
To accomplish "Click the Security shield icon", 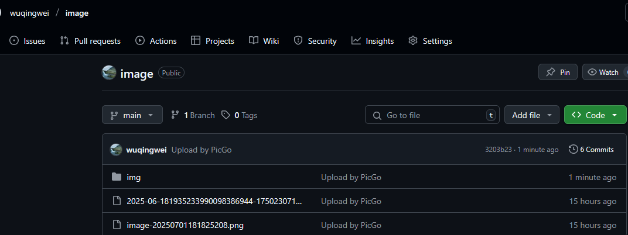I will coord(298,41).
